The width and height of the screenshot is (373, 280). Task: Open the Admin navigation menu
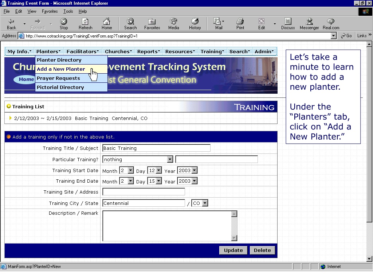pos(264,51)
